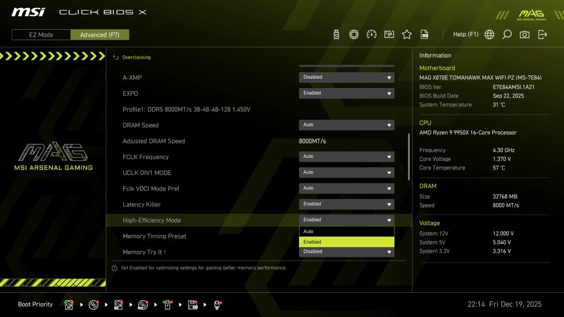The image size is (564, 317).
Task: Open the Memory Try It ! dropdown
Action: 346,252
